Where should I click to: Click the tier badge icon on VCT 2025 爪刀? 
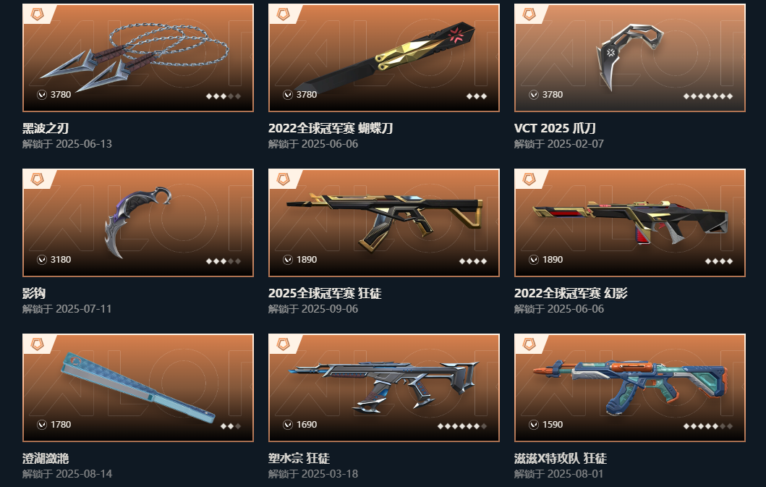[x=529, y=14]
